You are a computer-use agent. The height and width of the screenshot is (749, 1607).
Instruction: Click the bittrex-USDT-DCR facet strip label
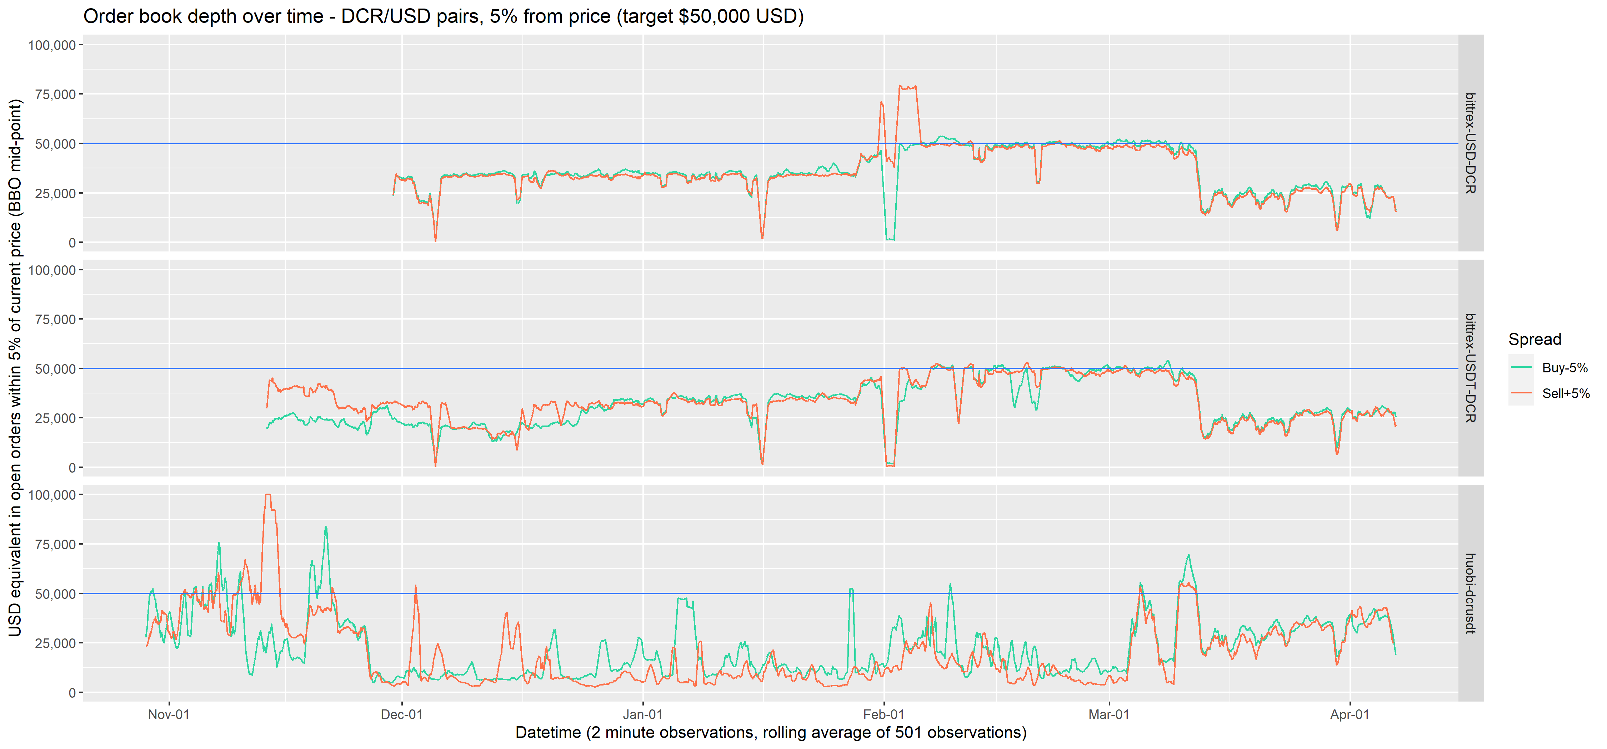coord(1470,368)
